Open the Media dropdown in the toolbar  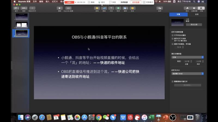point(125,8)
